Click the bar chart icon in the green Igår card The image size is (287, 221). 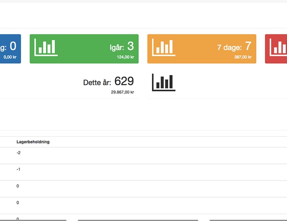pyautogui.click(x=46, y=46)
